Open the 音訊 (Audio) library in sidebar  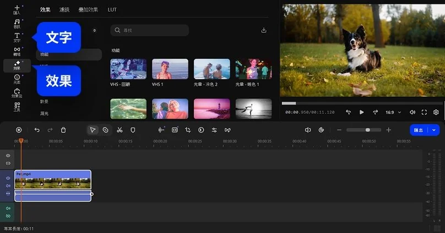[17, 24]
